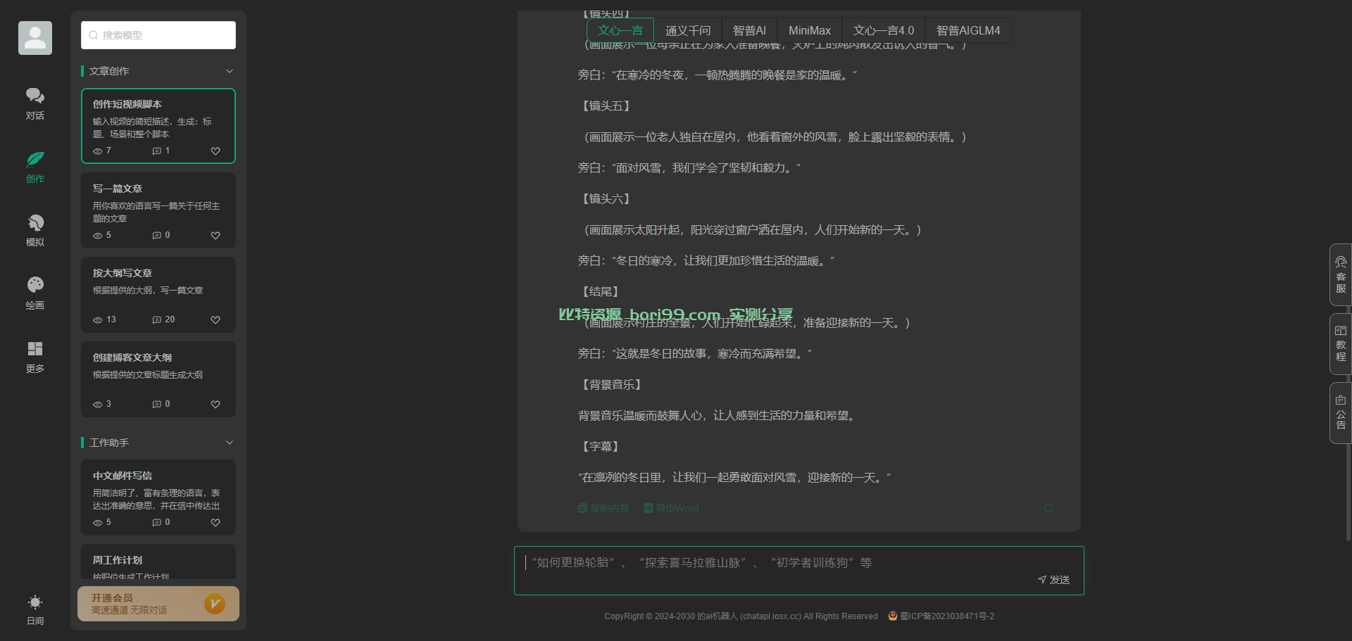Image resolution: width=1352 pixels, height=641 pixels.
Task: Send the message with 发送
Action: pyautogui.click(x=1053, y=580)
